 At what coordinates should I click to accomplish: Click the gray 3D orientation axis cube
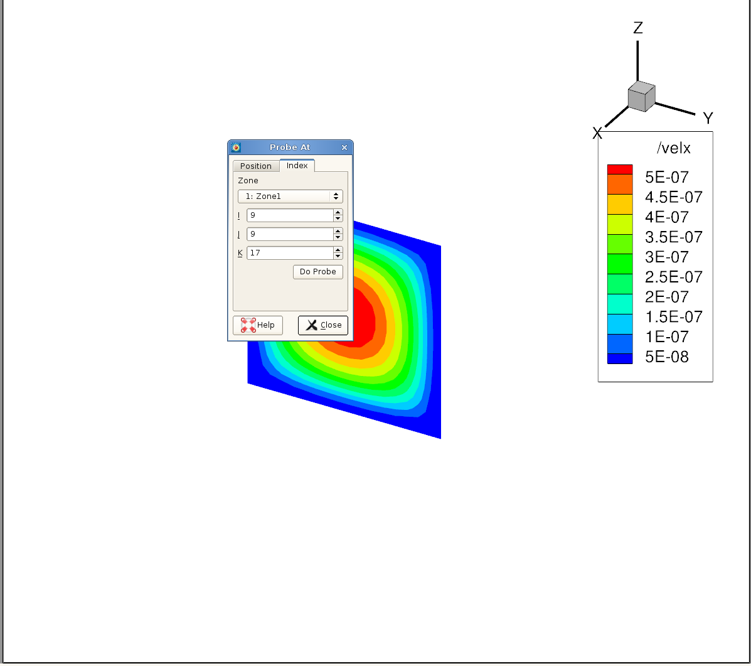click(x=641, y=97)
